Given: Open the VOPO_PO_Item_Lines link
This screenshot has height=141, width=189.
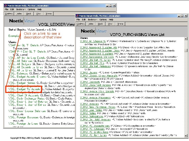Looking at the screenshot, I should [x=93, y=135].
